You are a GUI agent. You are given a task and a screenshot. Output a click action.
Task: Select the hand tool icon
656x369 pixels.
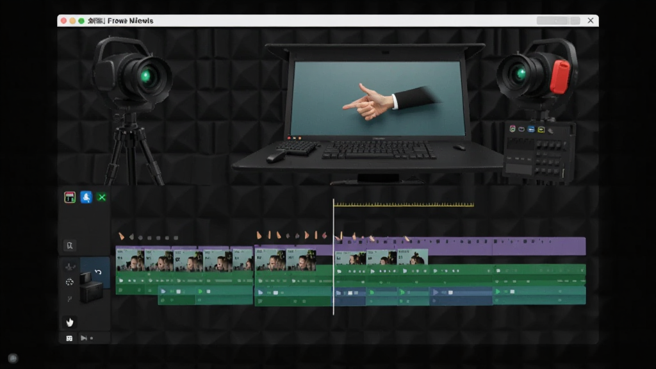[70, 322]
